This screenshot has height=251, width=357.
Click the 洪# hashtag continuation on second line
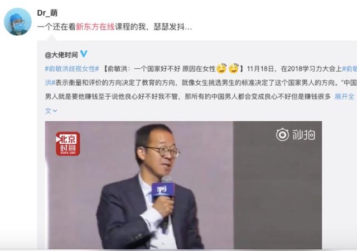pyautogui.click(x=50, y=83)
